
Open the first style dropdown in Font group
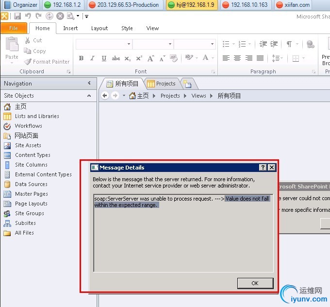click(129, 44)
